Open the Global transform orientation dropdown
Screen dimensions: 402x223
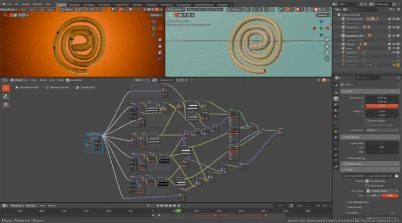(67, 9)
